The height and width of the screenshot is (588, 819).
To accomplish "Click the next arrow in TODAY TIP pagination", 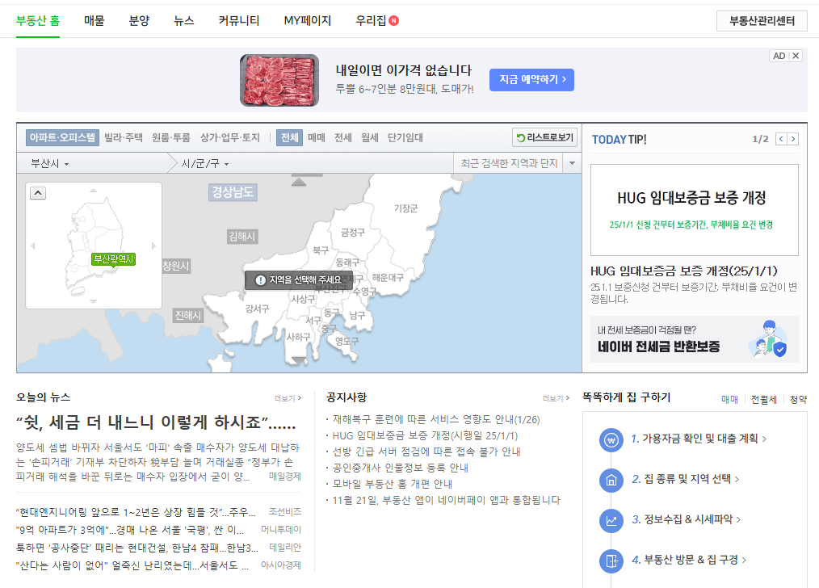I will (792, 138).
